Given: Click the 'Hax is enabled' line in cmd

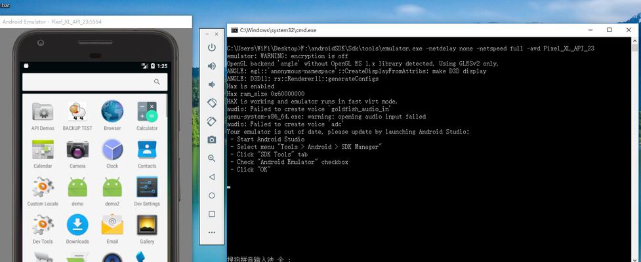Looking at the screenshot, I should coord(250,86).
